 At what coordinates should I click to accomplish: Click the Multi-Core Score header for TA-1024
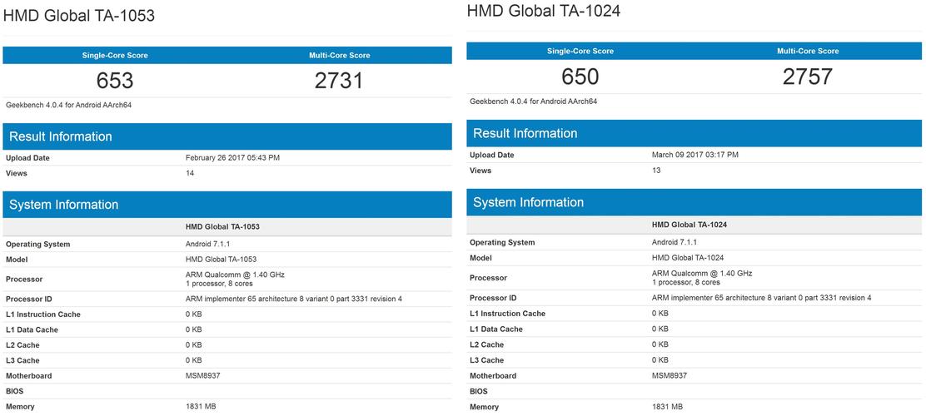tap(808, 52)
